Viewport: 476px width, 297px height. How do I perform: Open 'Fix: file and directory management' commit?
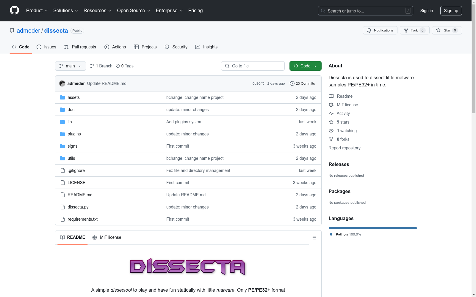198,170
